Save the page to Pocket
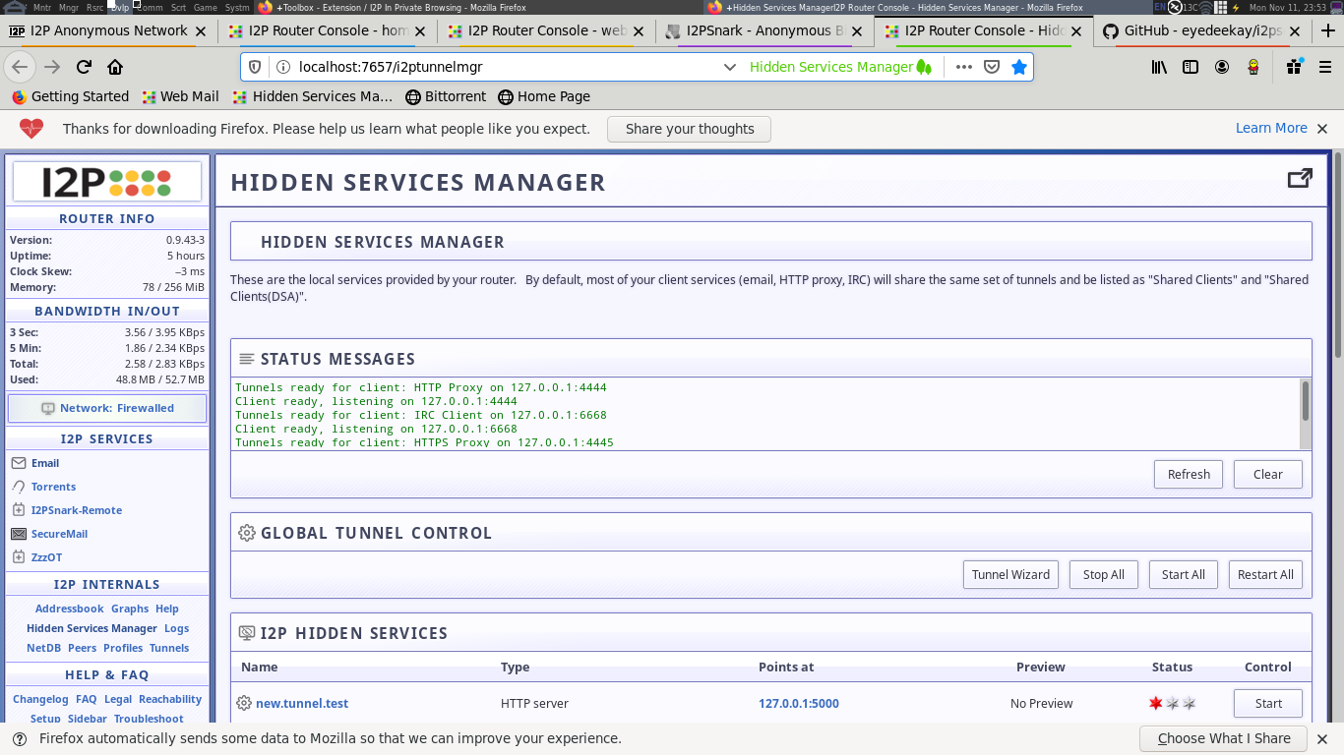This screenshot has width=1344, height=755. tap(992, 67)
